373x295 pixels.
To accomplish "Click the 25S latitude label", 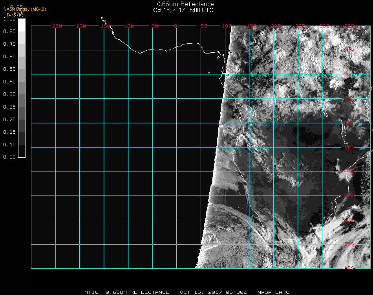I will pyautogui.click(x=349, y=195).
